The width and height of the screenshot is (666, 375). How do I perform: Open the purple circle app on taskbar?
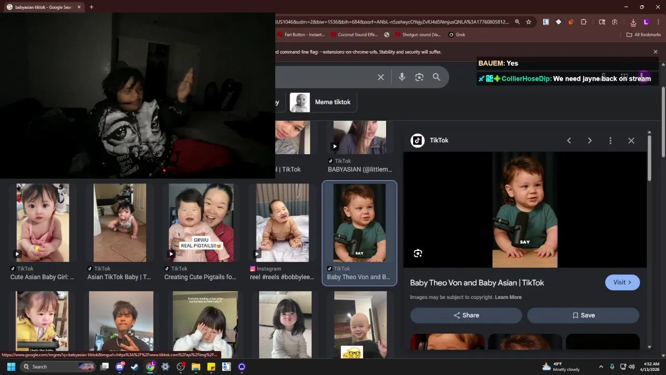click(241, 367)
